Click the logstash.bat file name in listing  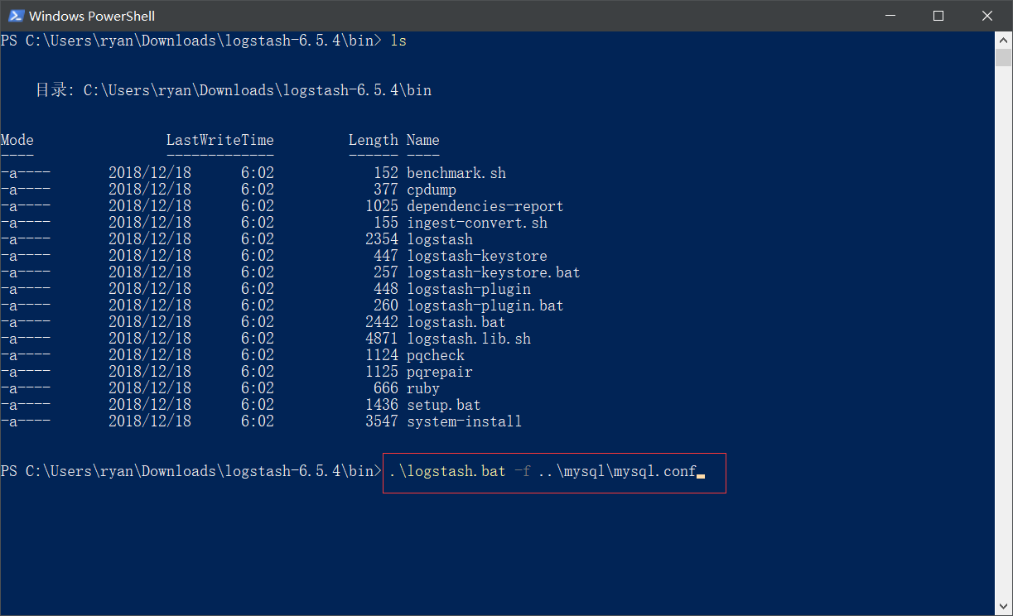coord(456,322)
